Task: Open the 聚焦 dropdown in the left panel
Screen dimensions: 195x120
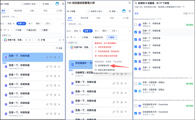Action: point(47,4)
